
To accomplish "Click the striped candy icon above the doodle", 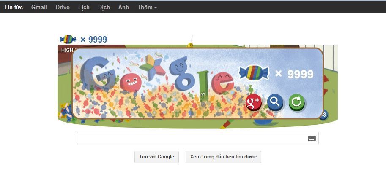I will [x=68, y=39].
